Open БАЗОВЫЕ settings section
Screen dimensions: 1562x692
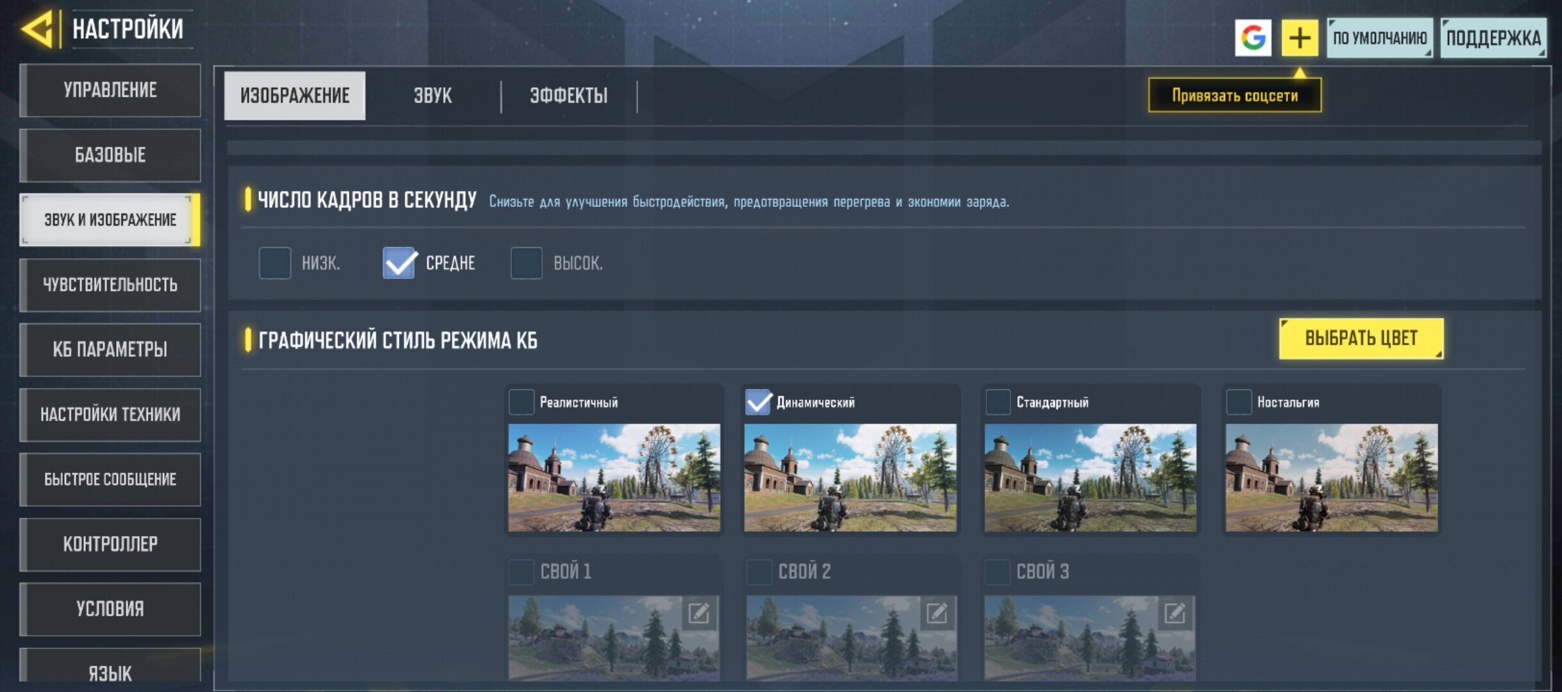(x=110, y=155)
